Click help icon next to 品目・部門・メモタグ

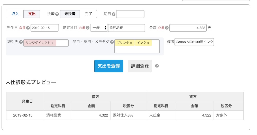click(x=112, y=42)
